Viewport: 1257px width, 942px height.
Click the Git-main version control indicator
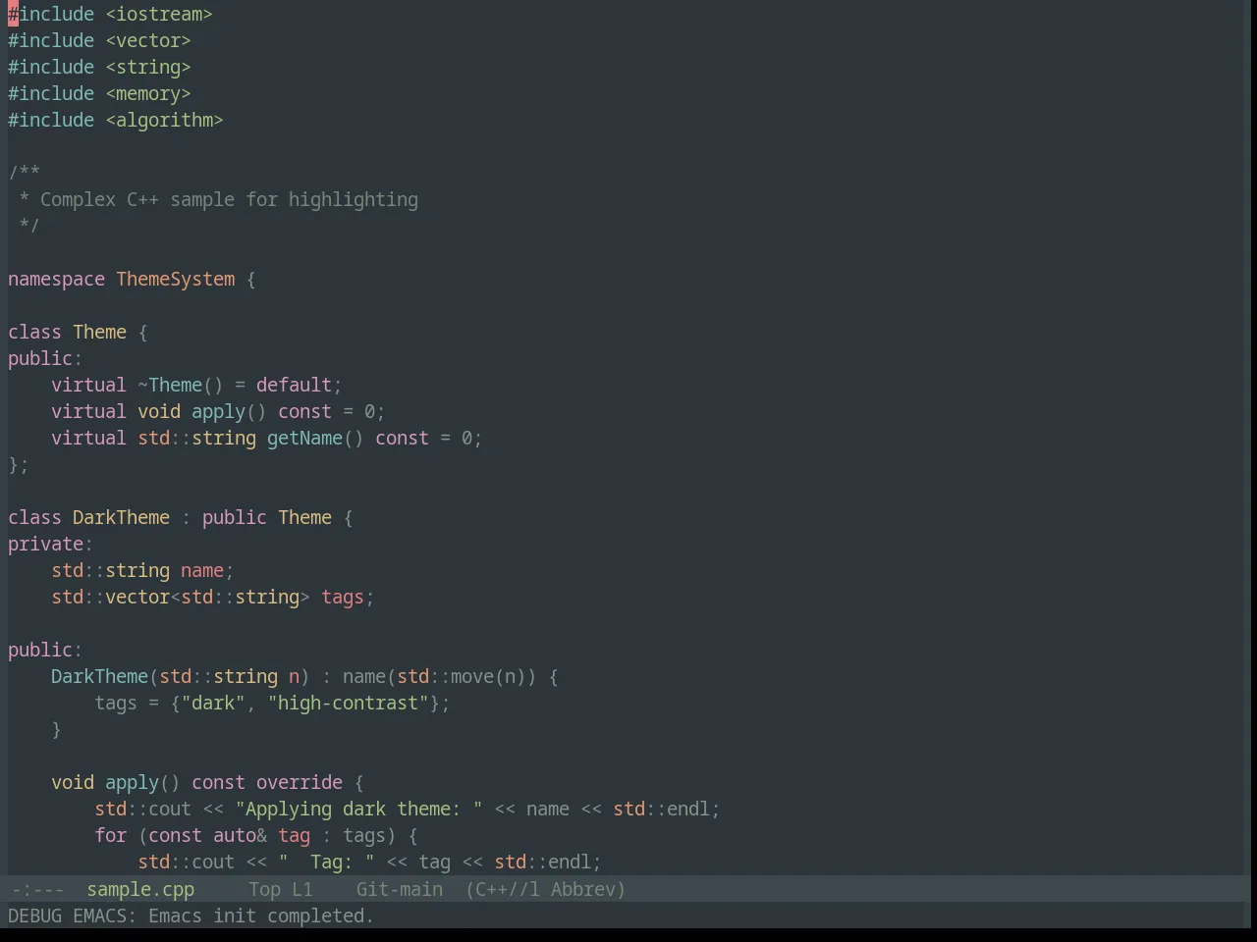(x=399, y=890)
